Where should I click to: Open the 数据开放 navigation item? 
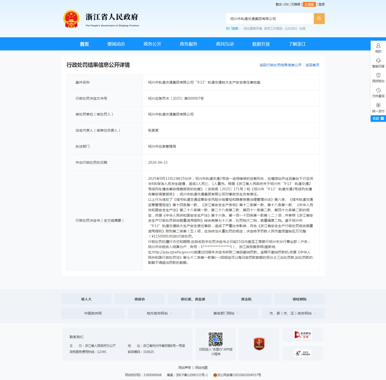(x=261, y=44)
